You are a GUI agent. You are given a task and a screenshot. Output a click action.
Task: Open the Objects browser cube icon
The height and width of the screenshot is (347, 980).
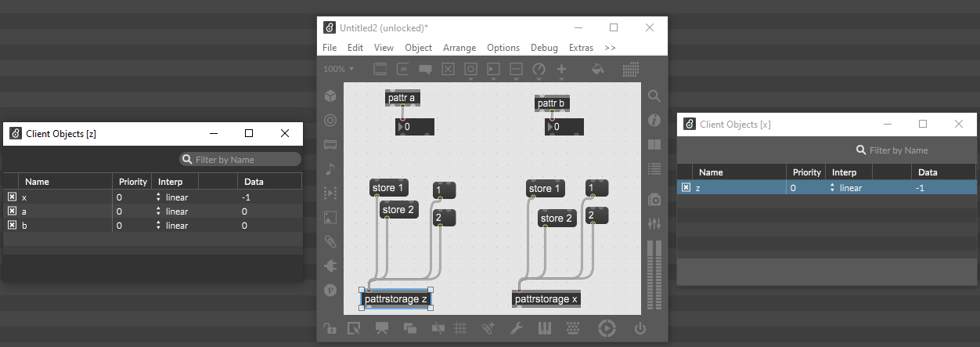click(330, 96)
